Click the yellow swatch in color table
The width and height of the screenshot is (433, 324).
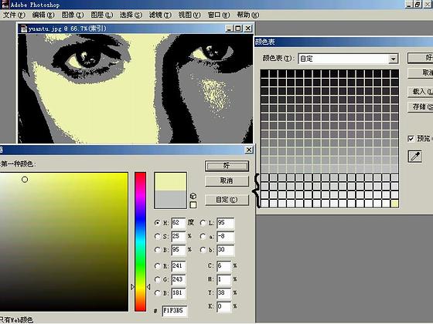pos(394,204)
